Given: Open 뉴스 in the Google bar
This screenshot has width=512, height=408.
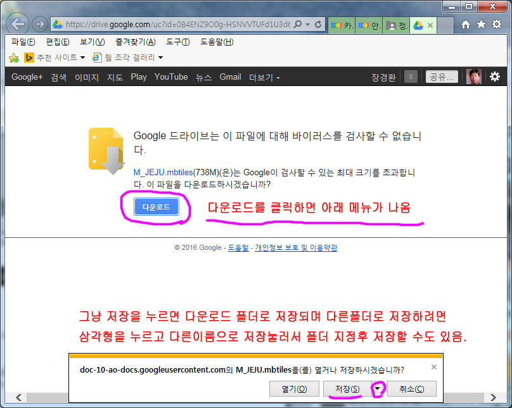Looking at the screenshot, I should [x=203, y=77].
